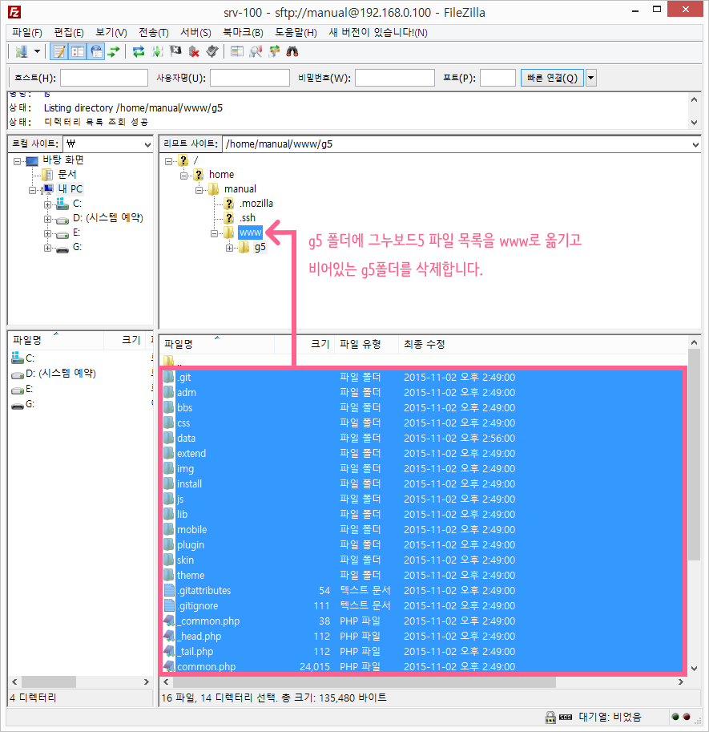
Task: Select the 문서 folder in local tree
Action: [x=66, y=175]
